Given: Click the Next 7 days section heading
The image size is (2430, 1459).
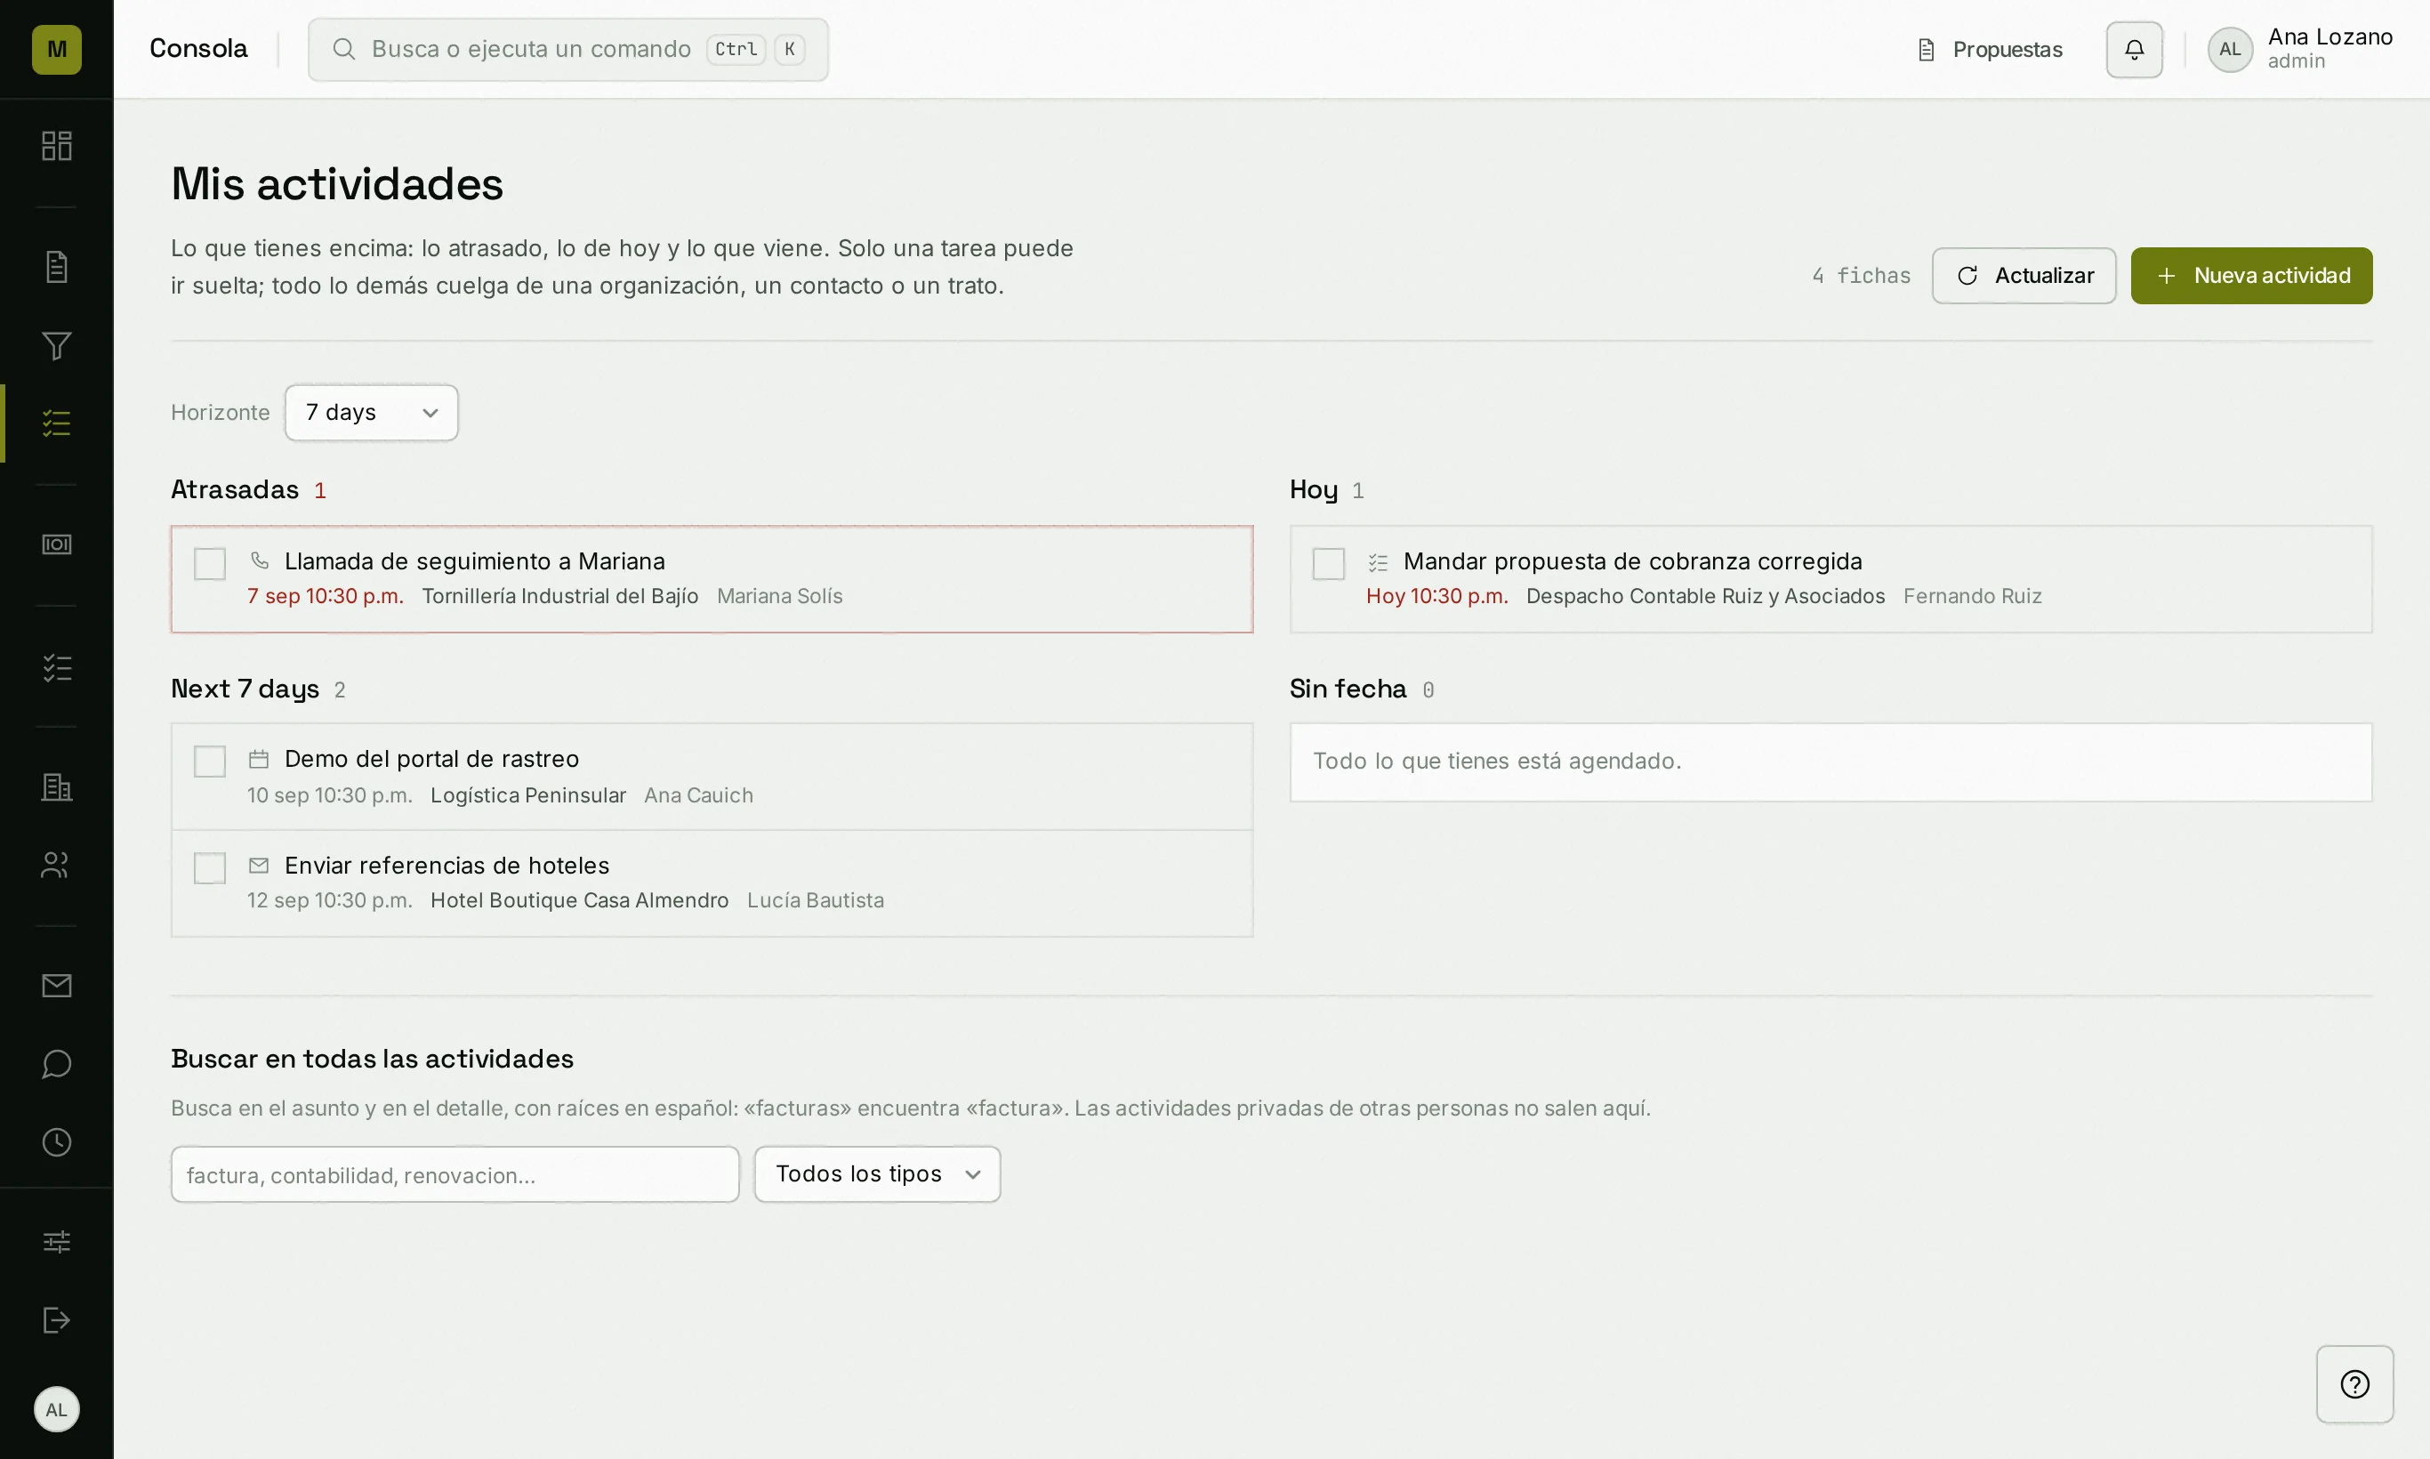Looking at the screenshot, I should point(245,689).
